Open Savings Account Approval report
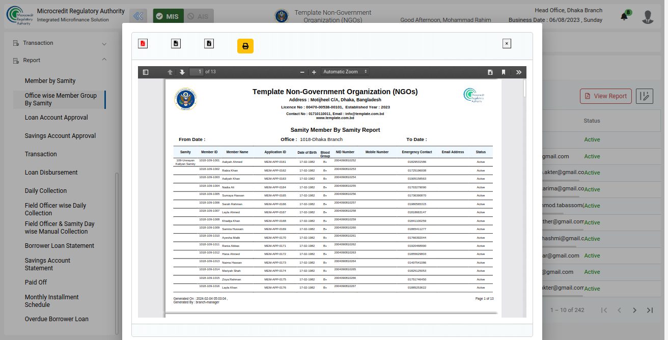This screenshot has height=340, width=668. (61, 136)
